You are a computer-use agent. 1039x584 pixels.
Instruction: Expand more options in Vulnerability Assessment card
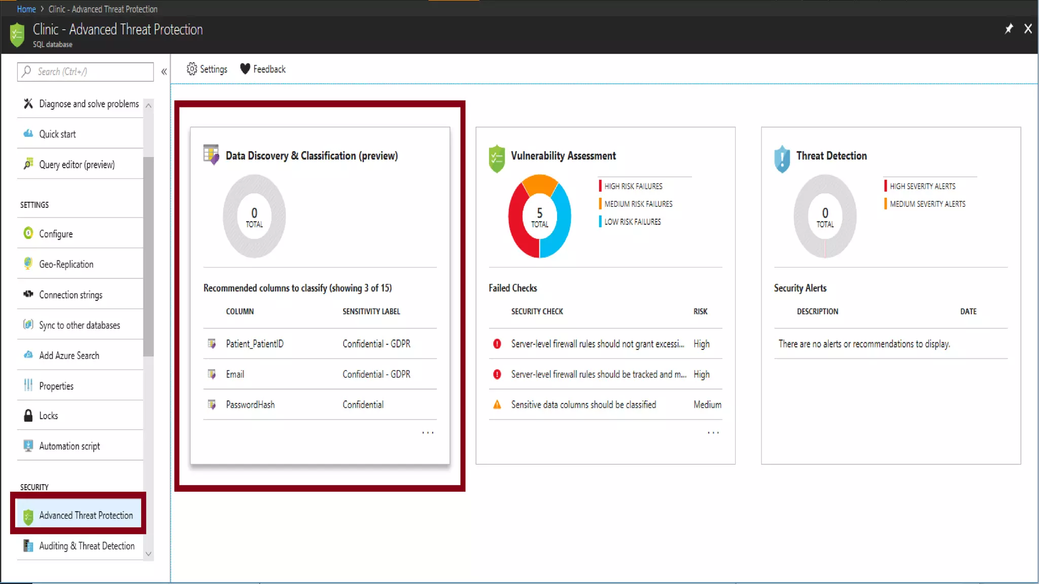[x=713, y=433]
